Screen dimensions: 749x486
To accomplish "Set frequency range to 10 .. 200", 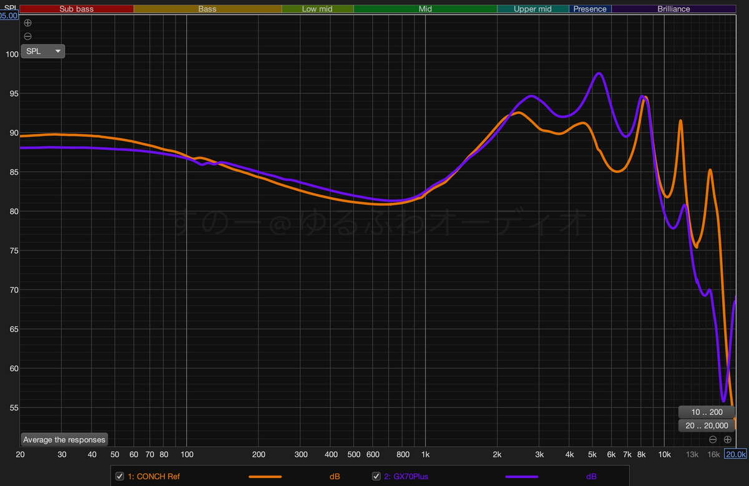I will tap(707, 412).
